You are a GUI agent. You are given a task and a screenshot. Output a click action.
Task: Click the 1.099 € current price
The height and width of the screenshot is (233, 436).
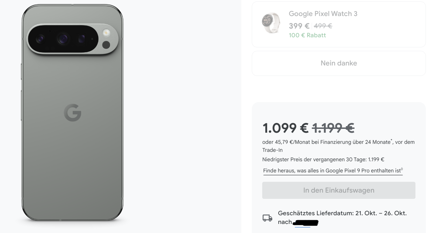(x=285, y=128)
